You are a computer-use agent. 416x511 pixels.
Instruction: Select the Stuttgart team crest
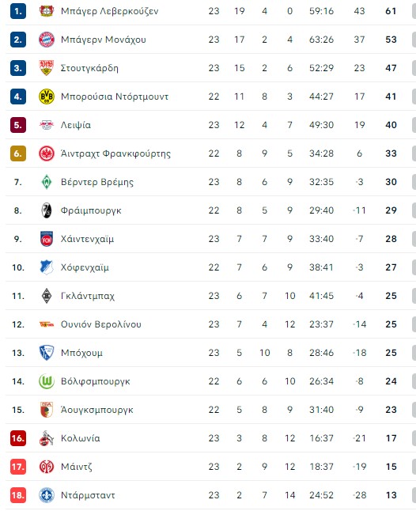pos(47,68)
